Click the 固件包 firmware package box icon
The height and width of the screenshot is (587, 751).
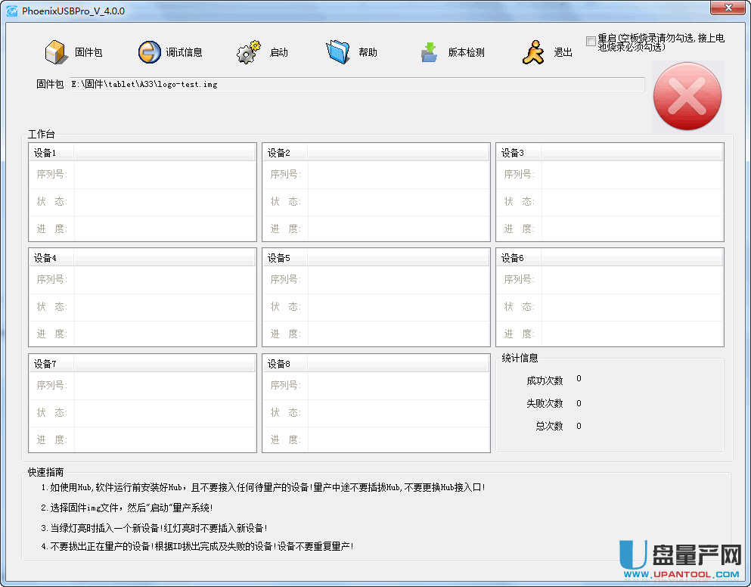pyautogui.click(x=57, y=52)
